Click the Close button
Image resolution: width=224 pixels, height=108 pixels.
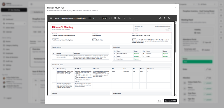point(160,101)
